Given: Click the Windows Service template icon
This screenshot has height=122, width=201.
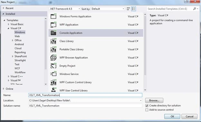Looking at the screenshot, I should pyautogui.click(x=53, y=74).
